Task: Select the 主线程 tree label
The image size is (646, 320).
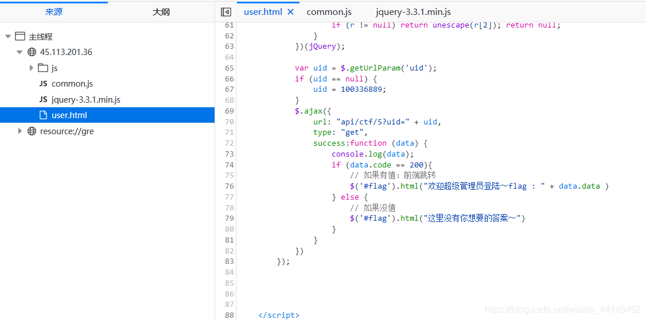Action: pyautogui.click(x=40, y=37)
